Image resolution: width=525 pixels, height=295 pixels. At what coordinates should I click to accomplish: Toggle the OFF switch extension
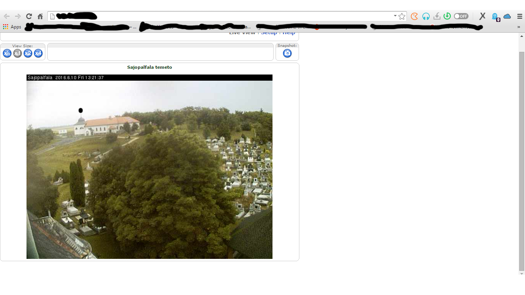[461, 16]
